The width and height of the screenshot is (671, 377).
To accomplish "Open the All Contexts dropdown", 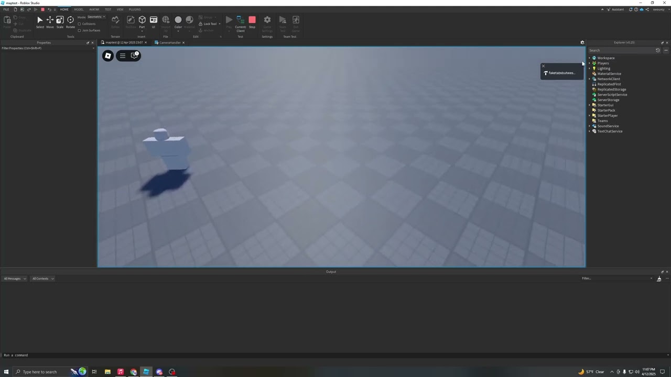I will tap(42, 279).
